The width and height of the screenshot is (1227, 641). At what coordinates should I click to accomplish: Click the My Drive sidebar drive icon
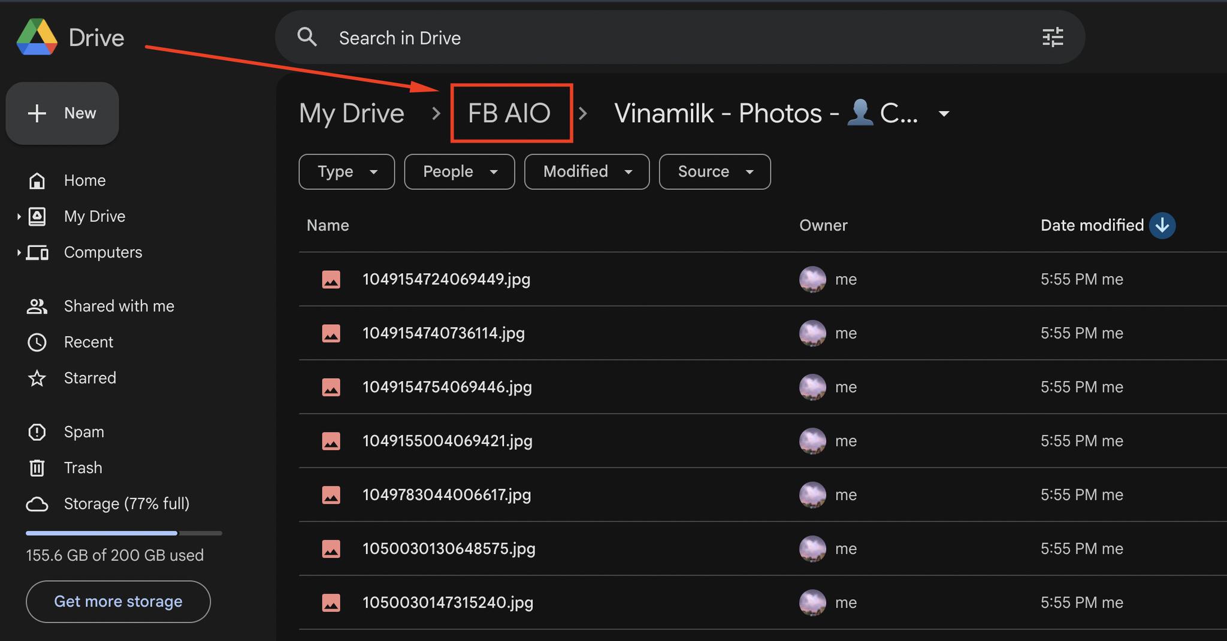37,216
